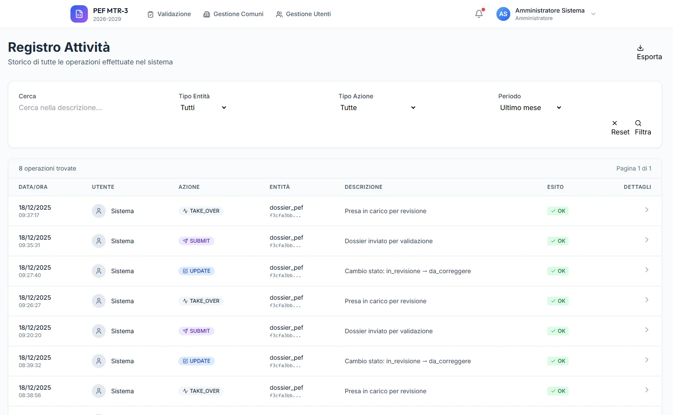The height and width of the screenshot is (415, 673).
Task: Open the Validazione menu
Action: coord(169,14)
